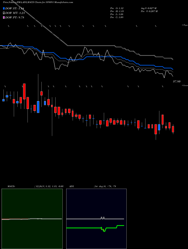The height and width of the screenshot is (249, 188).
Task: Select the 'DOW PT: 9.78' legend text
Action: pos(15,17)
